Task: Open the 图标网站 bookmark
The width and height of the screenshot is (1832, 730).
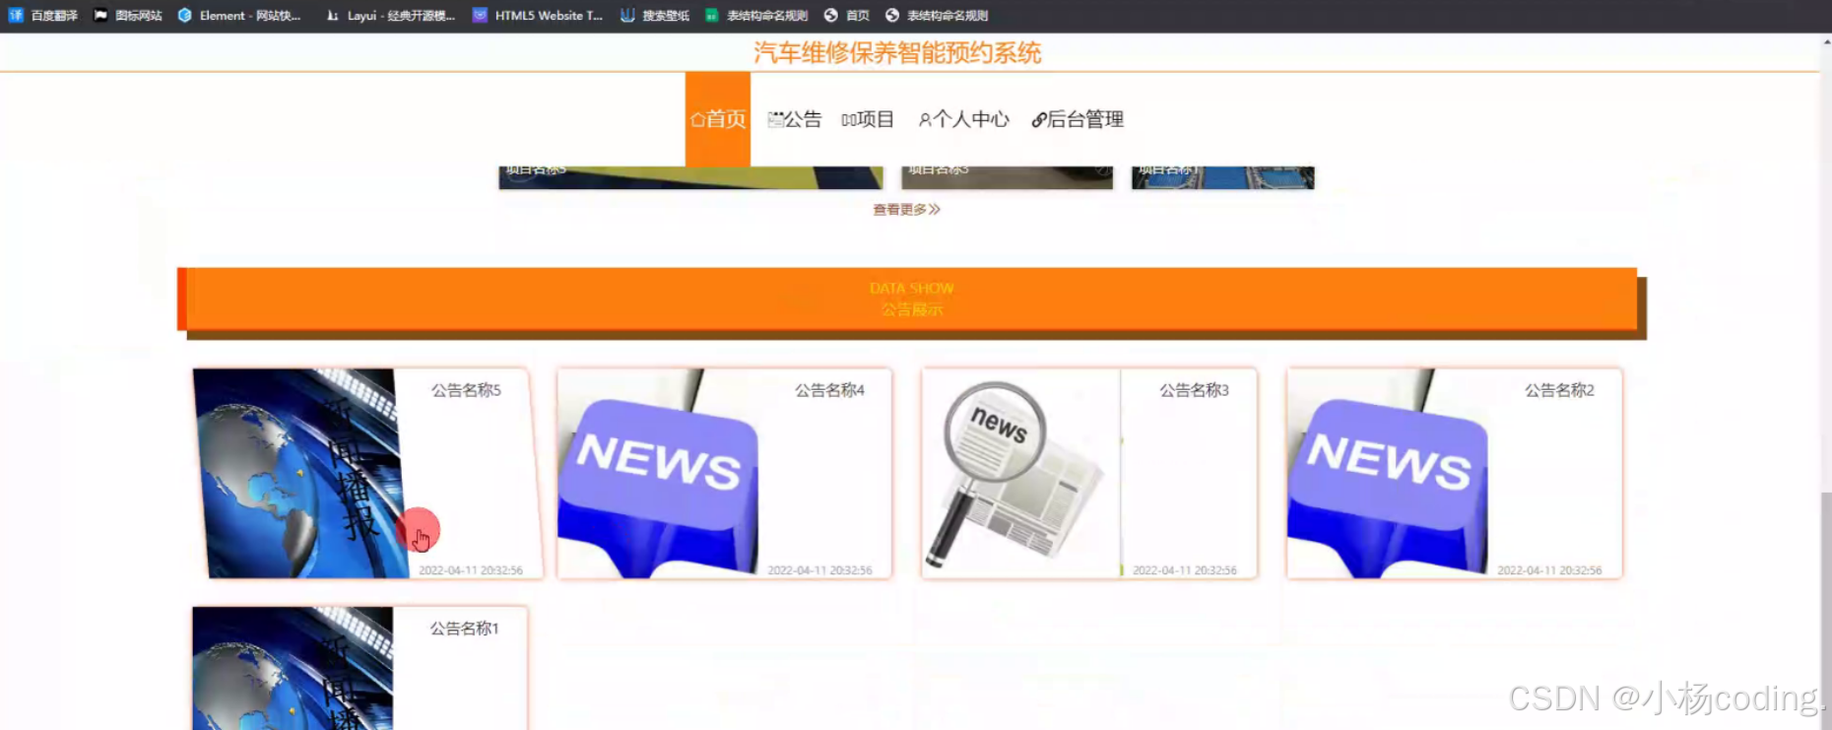Action: pos(128,15)
